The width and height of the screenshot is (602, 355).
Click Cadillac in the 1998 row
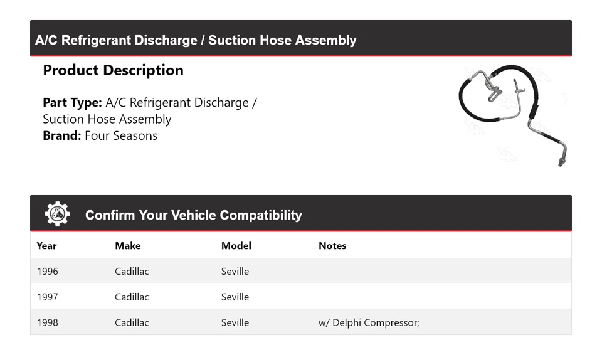click(x=132, y=323)
